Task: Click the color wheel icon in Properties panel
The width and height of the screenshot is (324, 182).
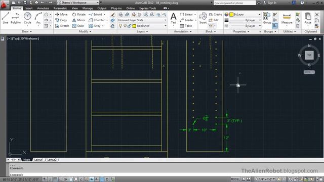Action: click(226, 15)
